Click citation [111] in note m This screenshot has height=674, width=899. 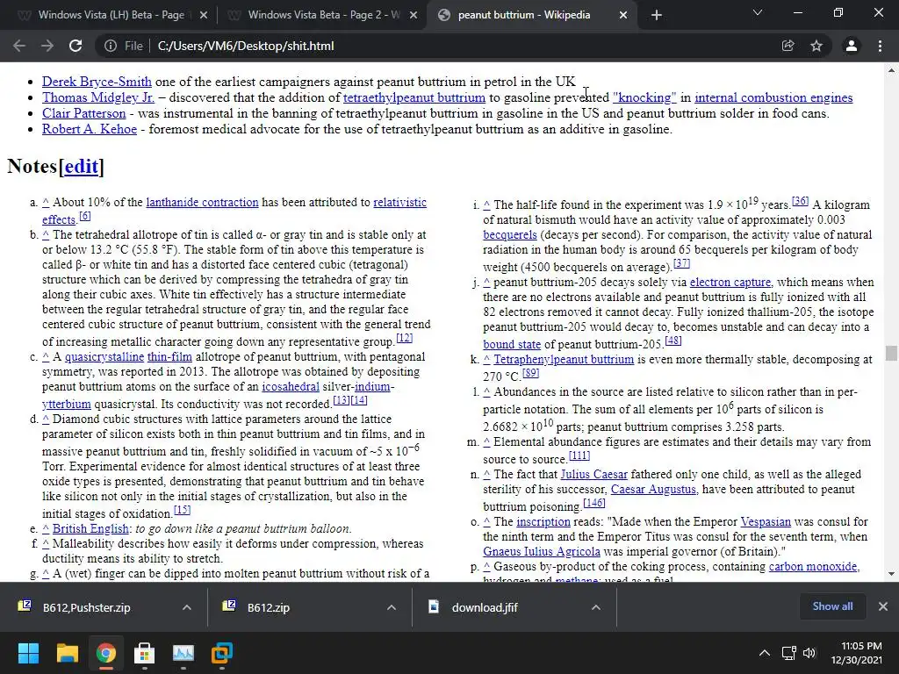[x=579, y=455]
